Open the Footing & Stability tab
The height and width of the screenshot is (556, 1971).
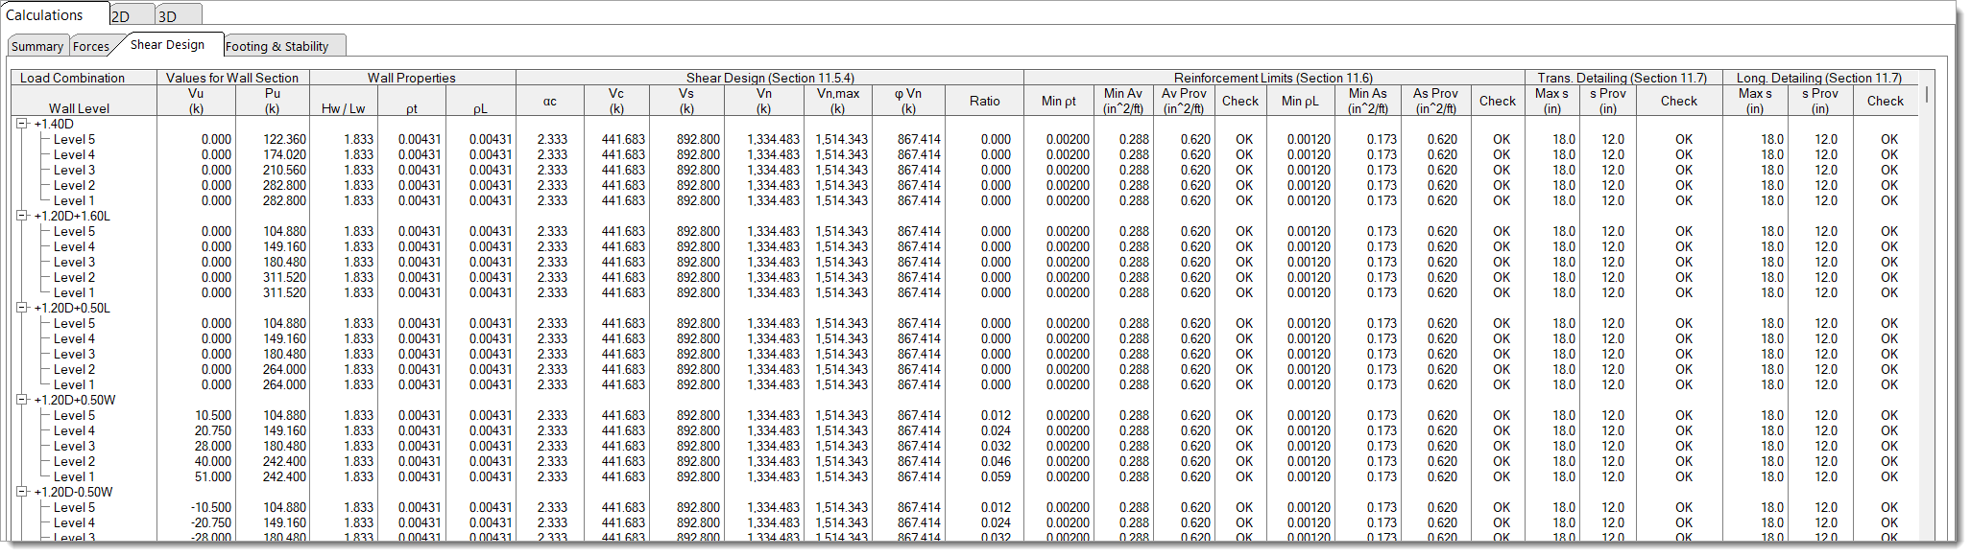pyautogui.click(x=276, y=46)
